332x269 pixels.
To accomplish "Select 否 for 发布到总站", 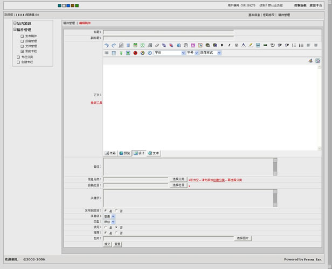I will tap(116, 211).
